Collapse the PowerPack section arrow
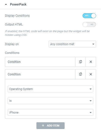 6,4
